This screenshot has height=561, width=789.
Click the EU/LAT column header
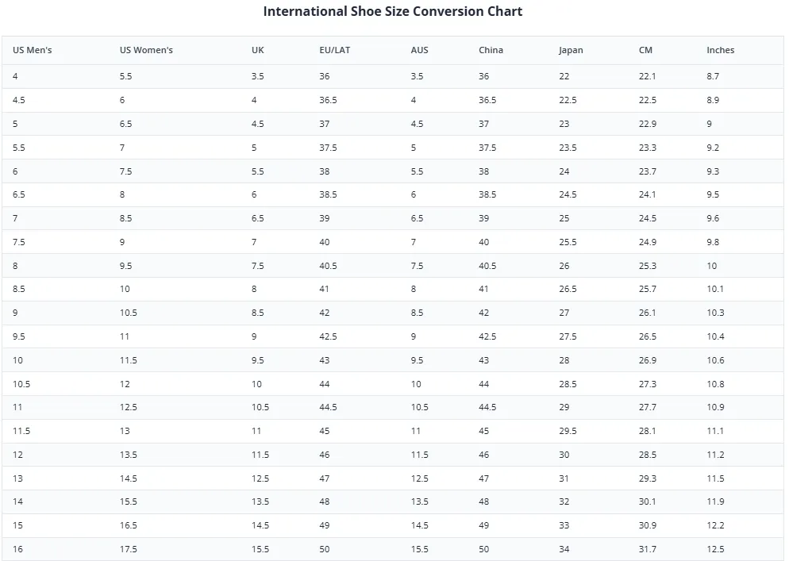pos(335,50)
